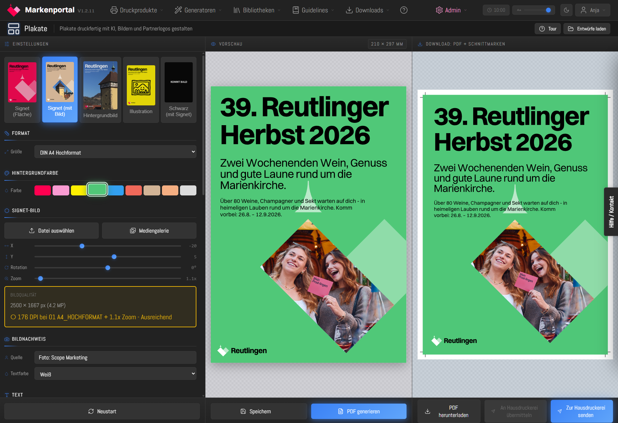Image resolution: width=618 pixels, height=423 pixels.
Task: Click the Rotation reset icon
Action: pos(6,267)
